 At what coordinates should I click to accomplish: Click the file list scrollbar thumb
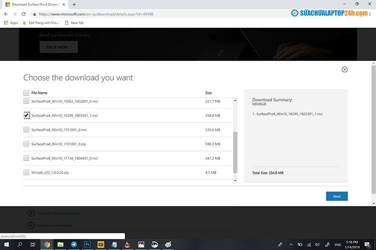pos(235,152)
